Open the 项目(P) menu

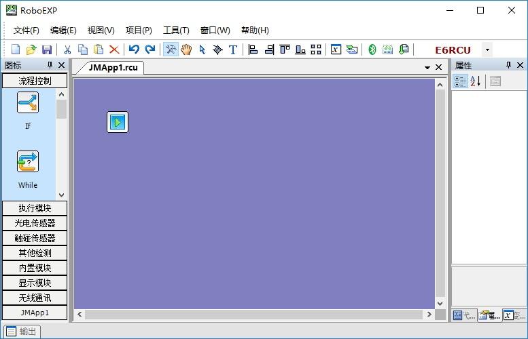139,31
